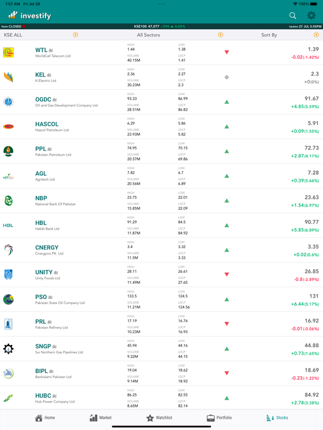Click the SNGP gear logo
This screenshot has height=430, width=323.
point(8,349)
